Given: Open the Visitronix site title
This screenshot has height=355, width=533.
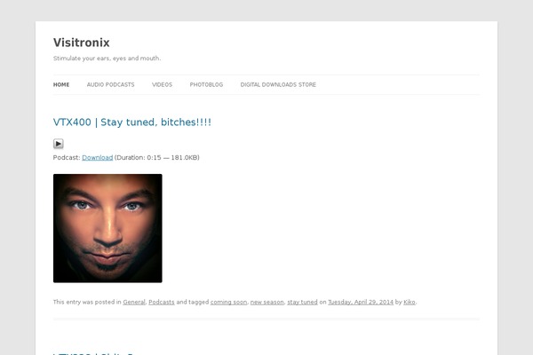Looking at the screenshot, I should 82,43.
